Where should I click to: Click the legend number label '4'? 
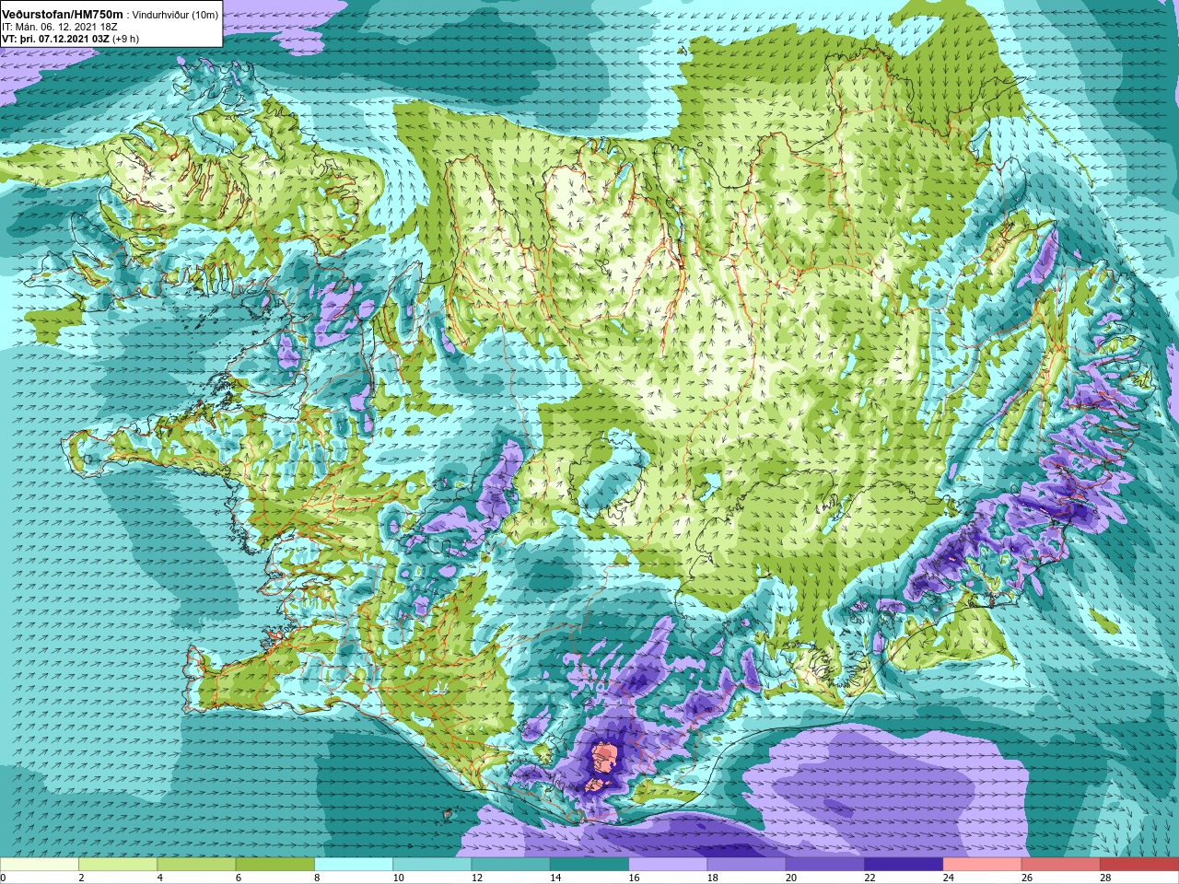(160, 878)
